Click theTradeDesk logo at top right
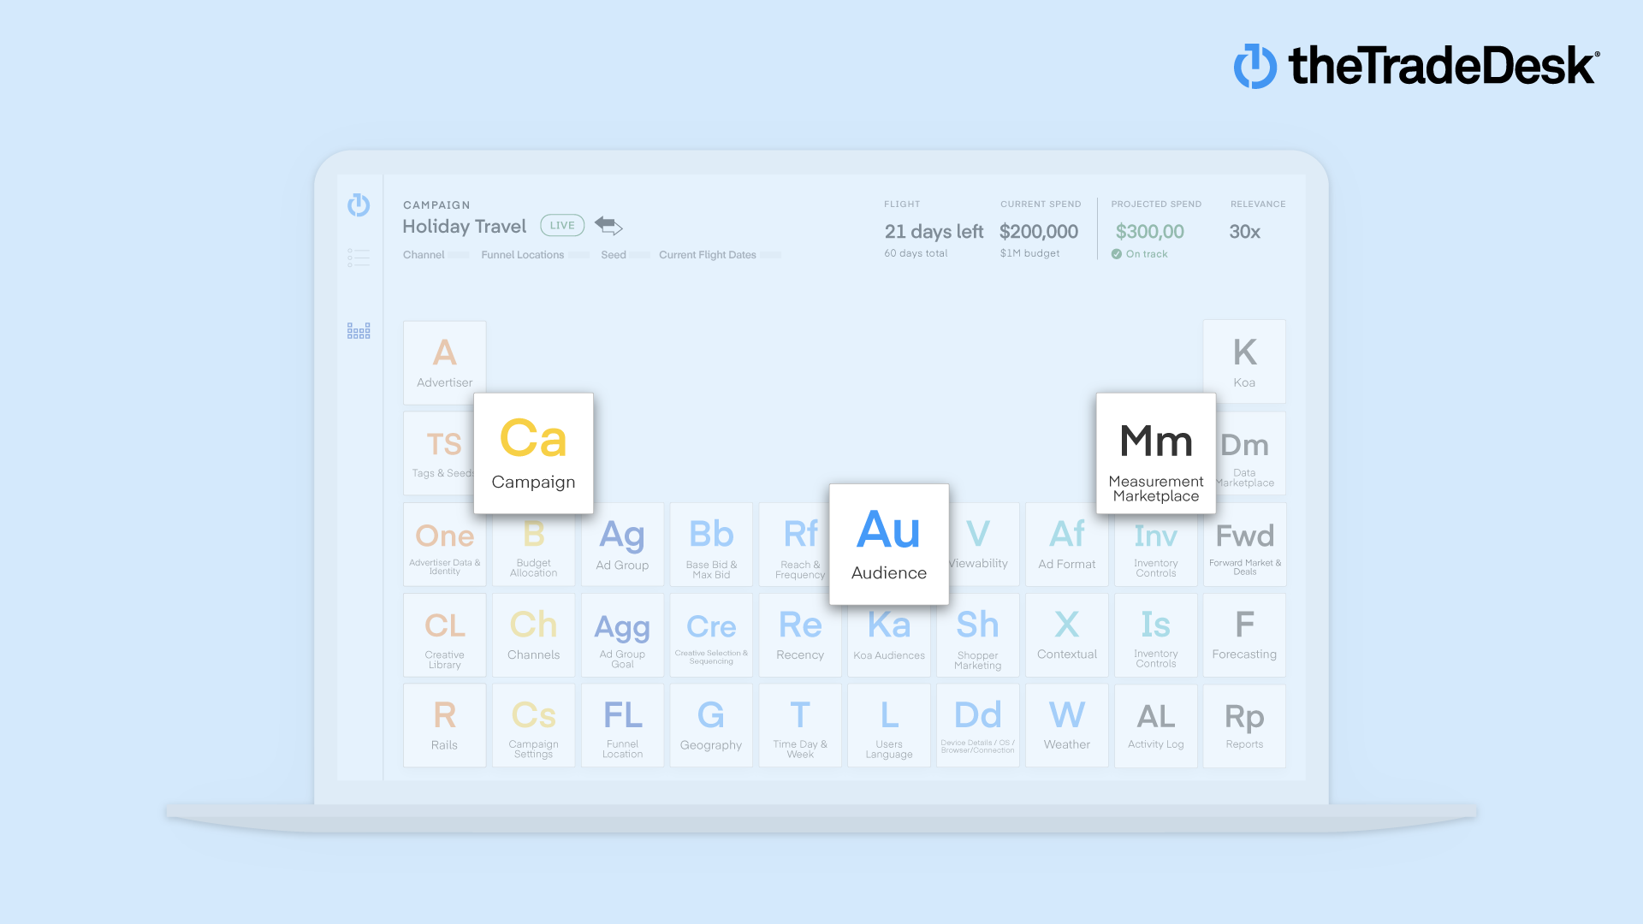Viewport: 1643px width, 924px height. click(x=1415, y=66)
